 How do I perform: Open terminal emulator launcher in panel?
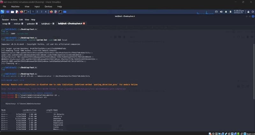point(25,12)
